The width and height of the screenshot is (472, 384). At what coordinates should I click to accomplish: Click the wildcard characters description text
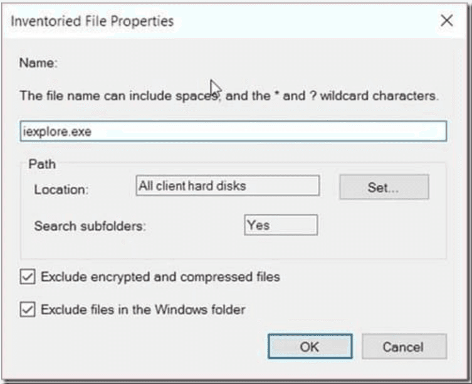[x=229, y=97]
